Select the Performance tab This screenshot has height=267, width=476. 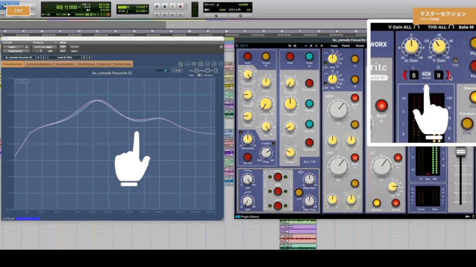pyautogui.click(x=123, y=64)
